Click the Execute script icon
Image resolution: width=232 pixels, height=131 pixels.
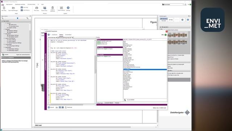pyautogui.click(x=49, y=107)
